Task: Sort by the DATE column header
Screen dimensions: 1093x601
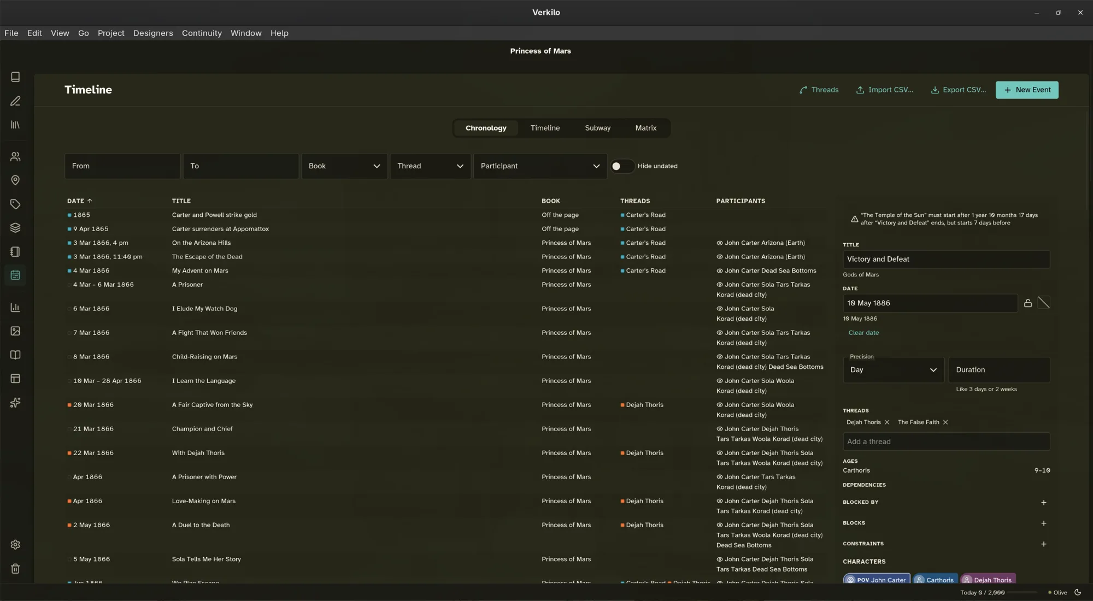Action: (80, 201)
